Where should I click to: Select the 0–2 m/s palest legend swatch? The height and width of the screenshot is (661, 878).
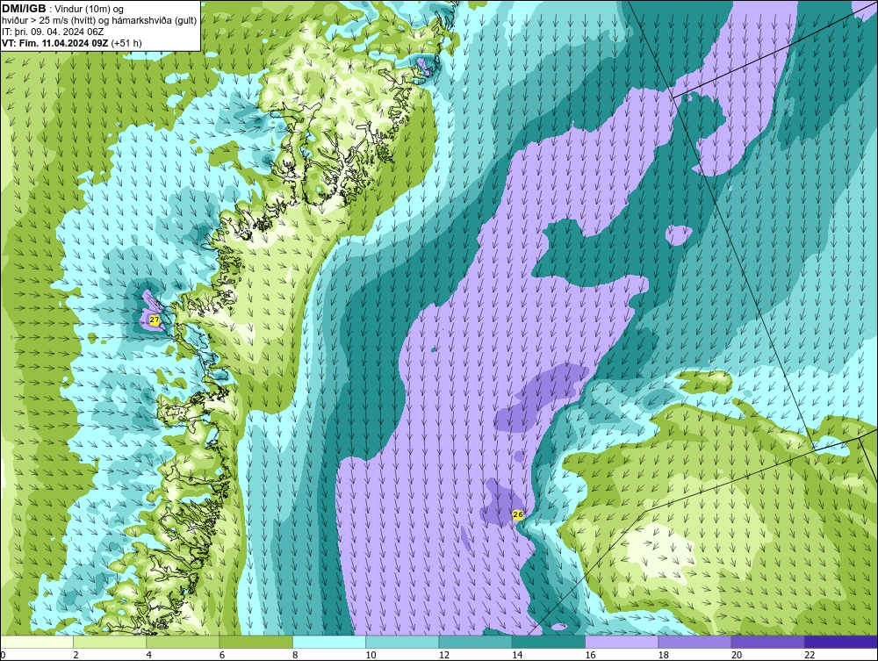pyautogui.click(x=36, y=642)
